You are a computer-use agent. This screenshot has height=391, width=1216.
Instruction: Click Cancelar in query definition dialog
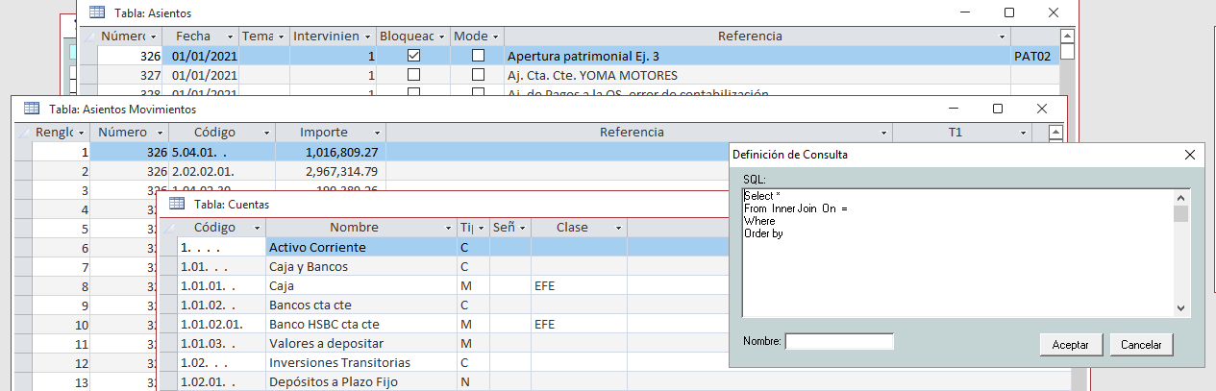pyautogui.click(x=1141, y=344)
